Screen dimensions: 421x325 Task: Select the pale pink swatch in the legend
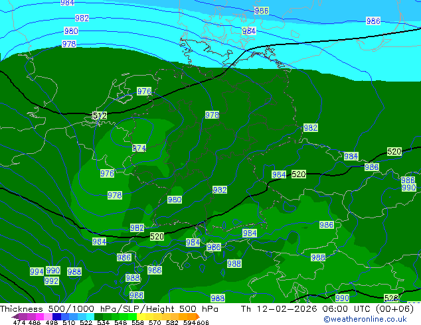click(48, 316)
